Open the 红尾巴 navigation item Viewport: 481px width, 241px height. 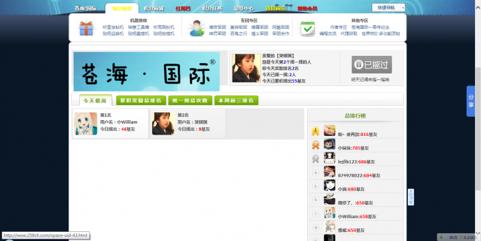pyautogui.click(x=183, y=9)
